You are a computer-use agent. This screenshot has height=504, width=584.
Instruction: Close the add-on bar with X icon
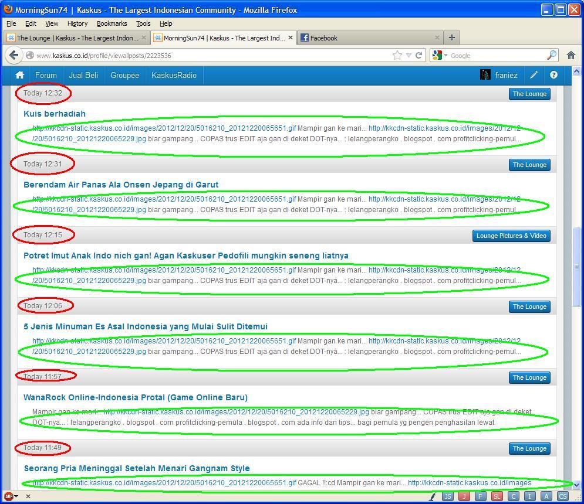(x=28, y=496)
